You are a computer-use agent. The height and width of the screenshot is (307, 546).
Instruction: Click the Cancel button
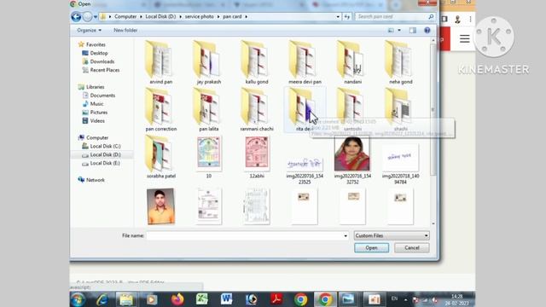point(411,247)
